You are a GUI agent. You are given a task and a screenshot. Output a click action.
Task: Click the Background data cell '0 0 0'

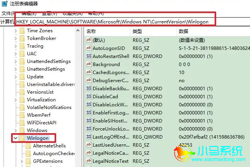pyautogui.click(x=184, y=64)
